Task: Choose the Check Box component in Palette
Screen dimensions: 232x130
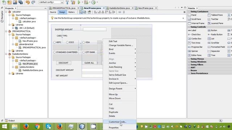Action: (194, 35)
